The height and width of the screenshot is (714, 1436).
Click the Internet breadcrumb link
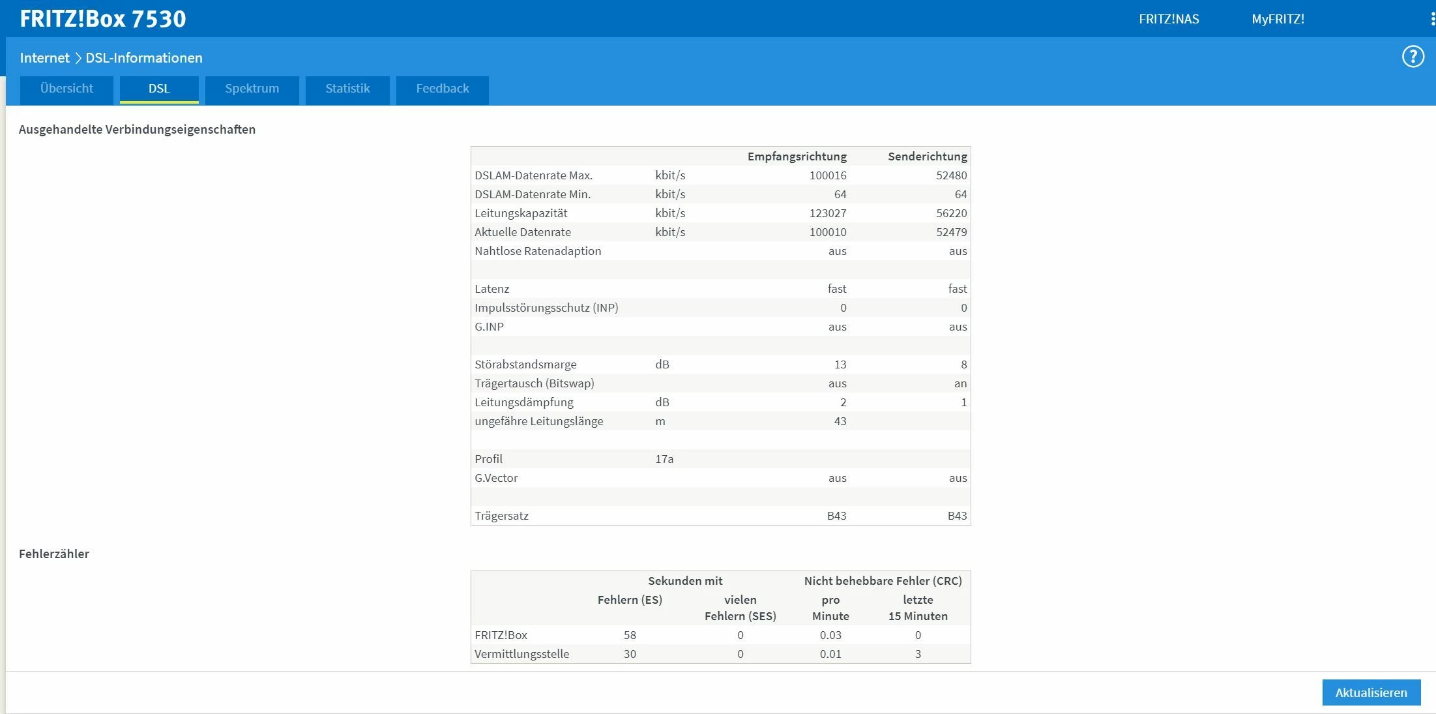tap(44, 58)
